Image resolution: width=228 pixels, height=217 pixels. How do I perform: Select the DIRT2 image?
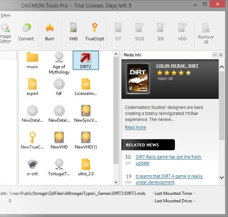pyautogui.click(x=86, y=60)
